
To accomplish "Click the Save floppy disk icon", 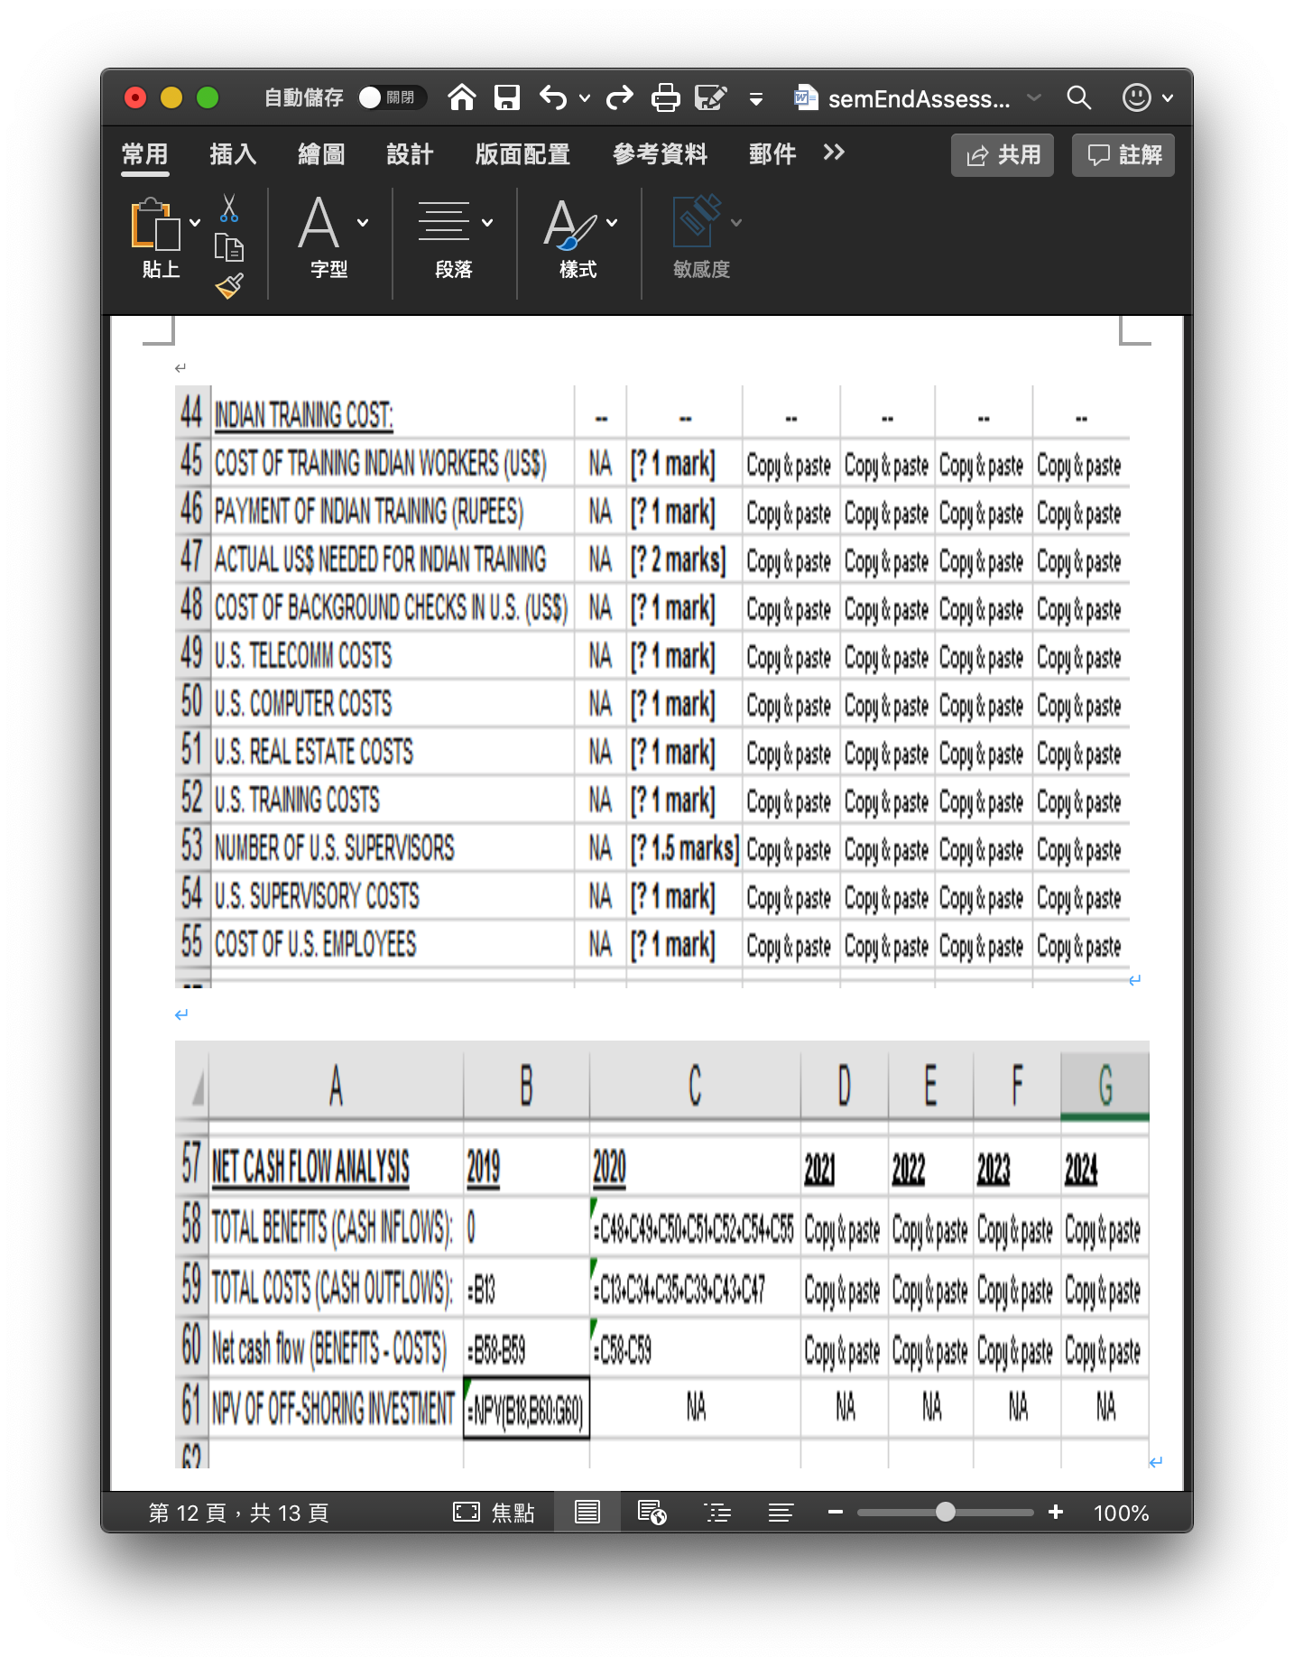I will [507, 97].
